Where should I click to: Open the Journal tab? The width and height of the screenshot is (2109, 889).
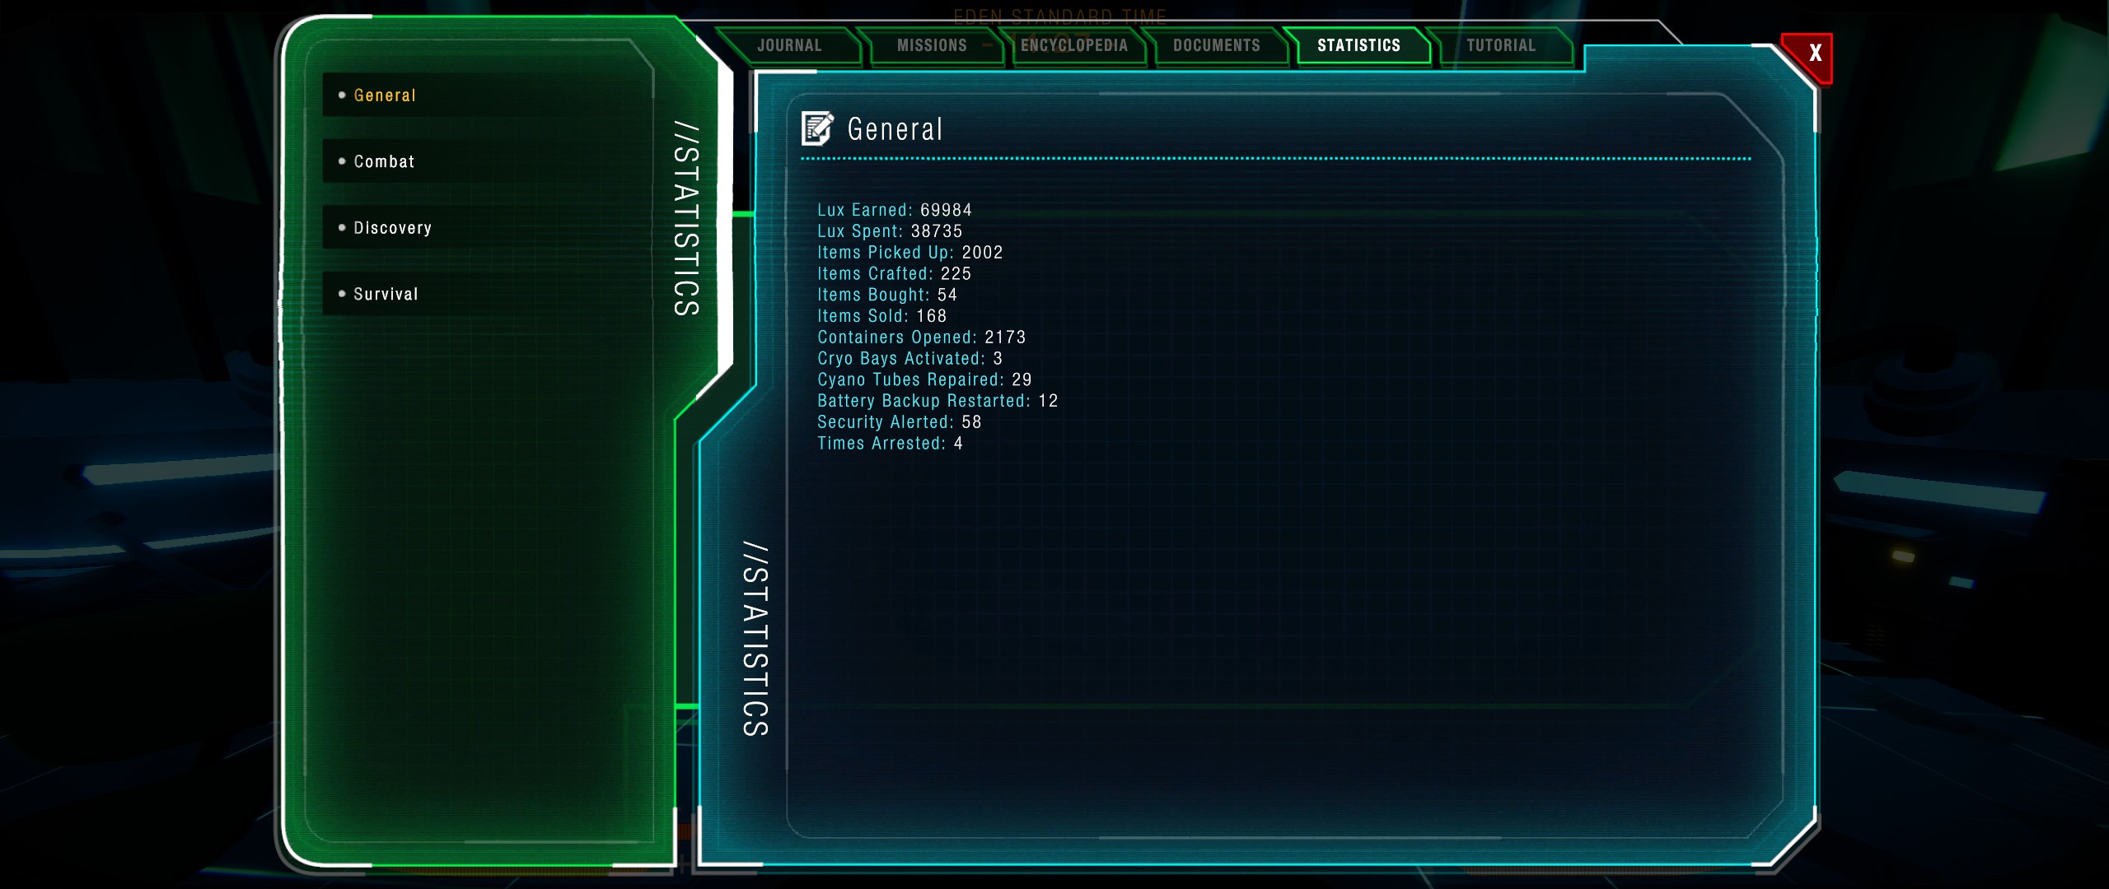tap(789, 45)
